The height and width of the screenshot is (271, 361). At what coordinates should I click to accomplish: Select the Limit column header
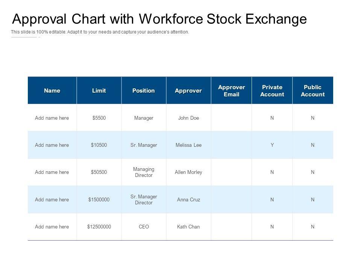99,91
